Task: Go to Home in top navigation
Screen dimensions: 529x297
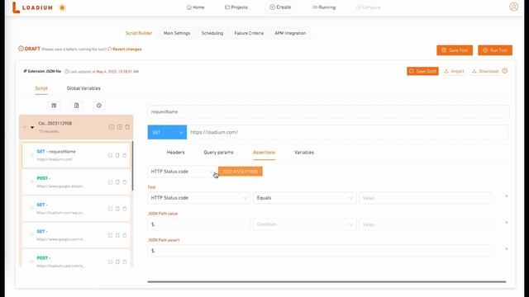Action: pos(195,7)
